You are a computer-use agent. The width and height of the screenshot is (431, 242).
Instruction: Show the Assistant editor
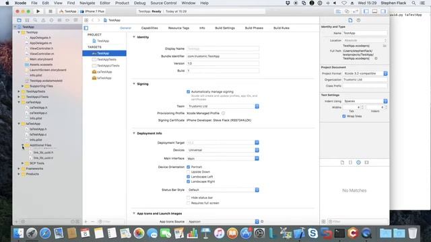point(347,11)
